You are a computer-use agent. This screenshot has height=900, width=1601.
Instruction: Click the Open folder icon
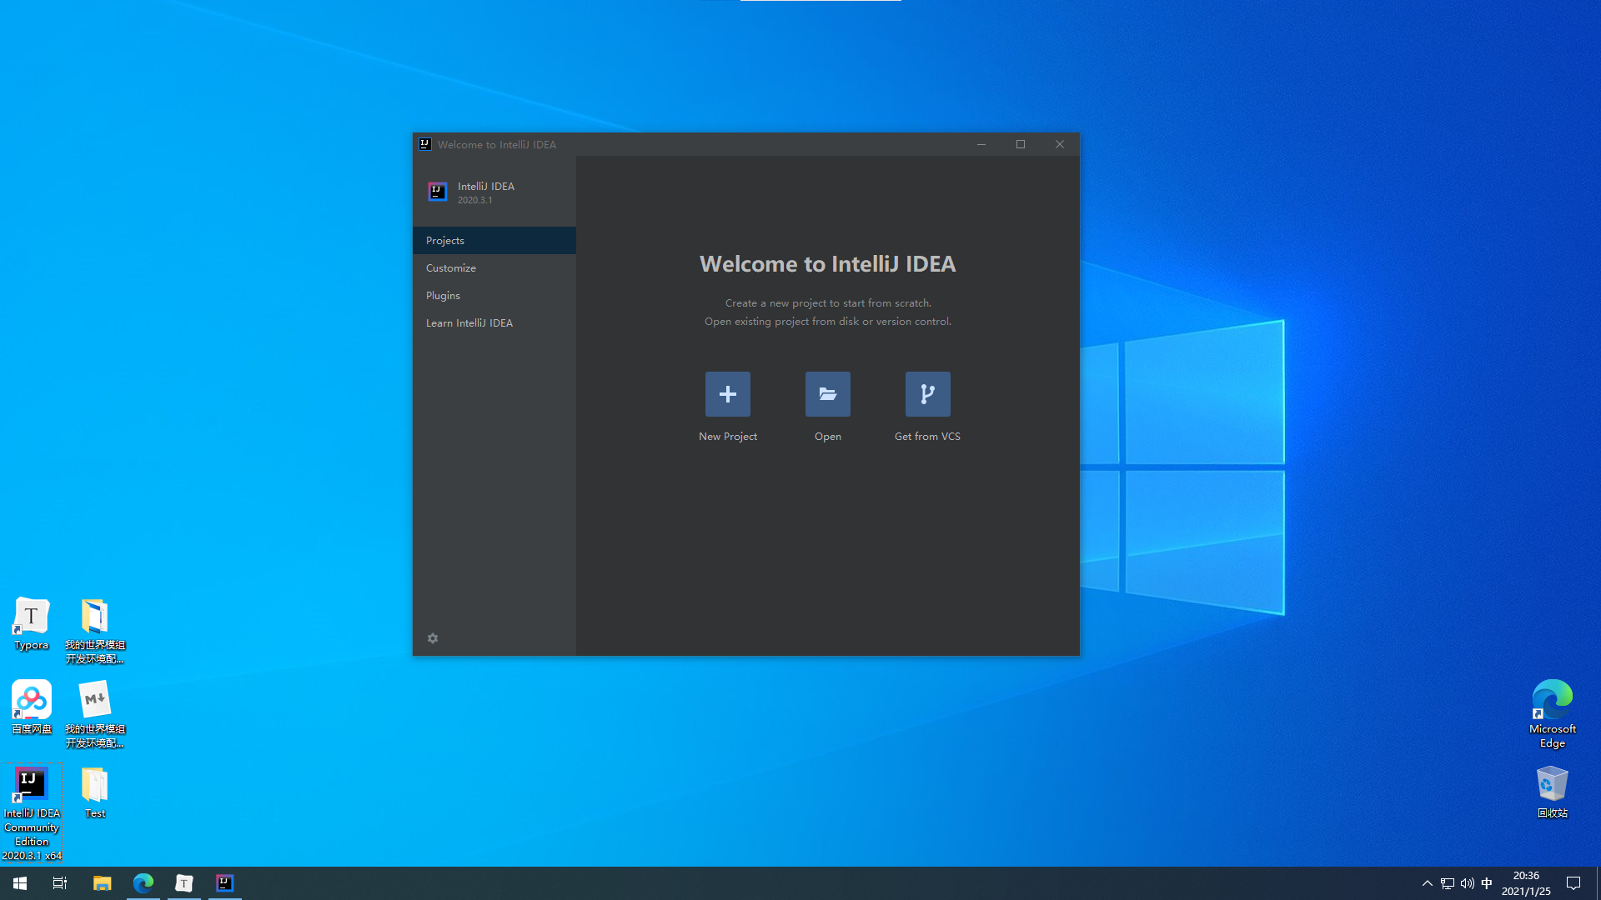(x=827, y=394)
